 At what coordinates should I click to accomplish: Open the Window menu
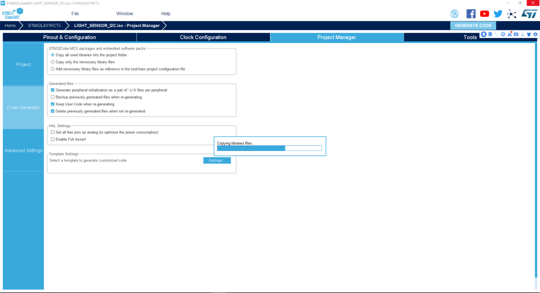pos(124,14)
